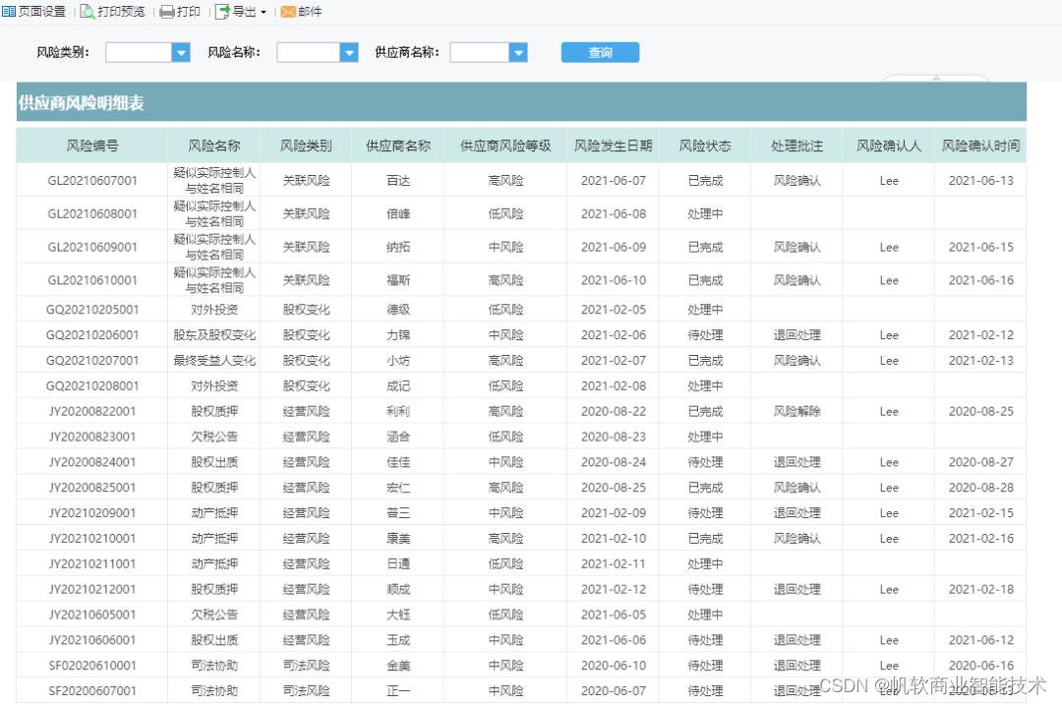The width and height of the screenshot is (1062, 704).
Task: Click 风险解除 cell in 利利 row
Action: click(796, 412)
